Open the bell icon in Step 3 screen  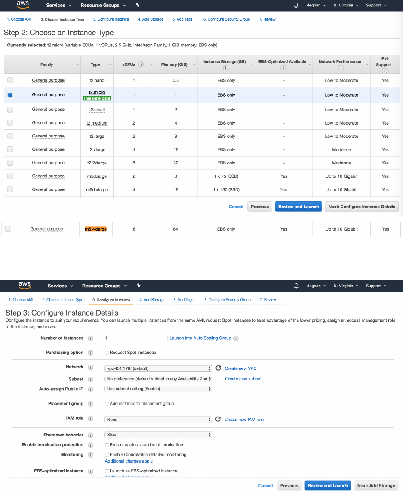[296, 286]
